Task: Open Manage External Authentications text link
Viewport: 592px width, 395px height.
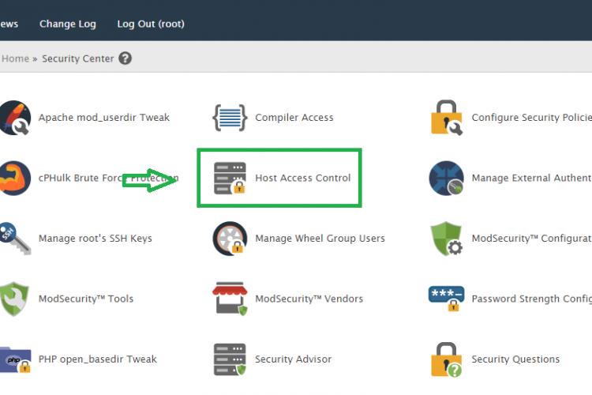Action: coord(531,178)
